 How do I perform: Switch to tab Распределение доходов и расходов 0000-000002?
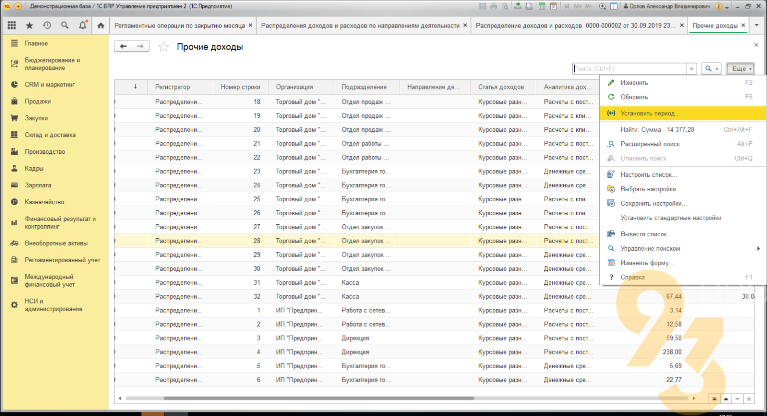click(x=575, y=25)
